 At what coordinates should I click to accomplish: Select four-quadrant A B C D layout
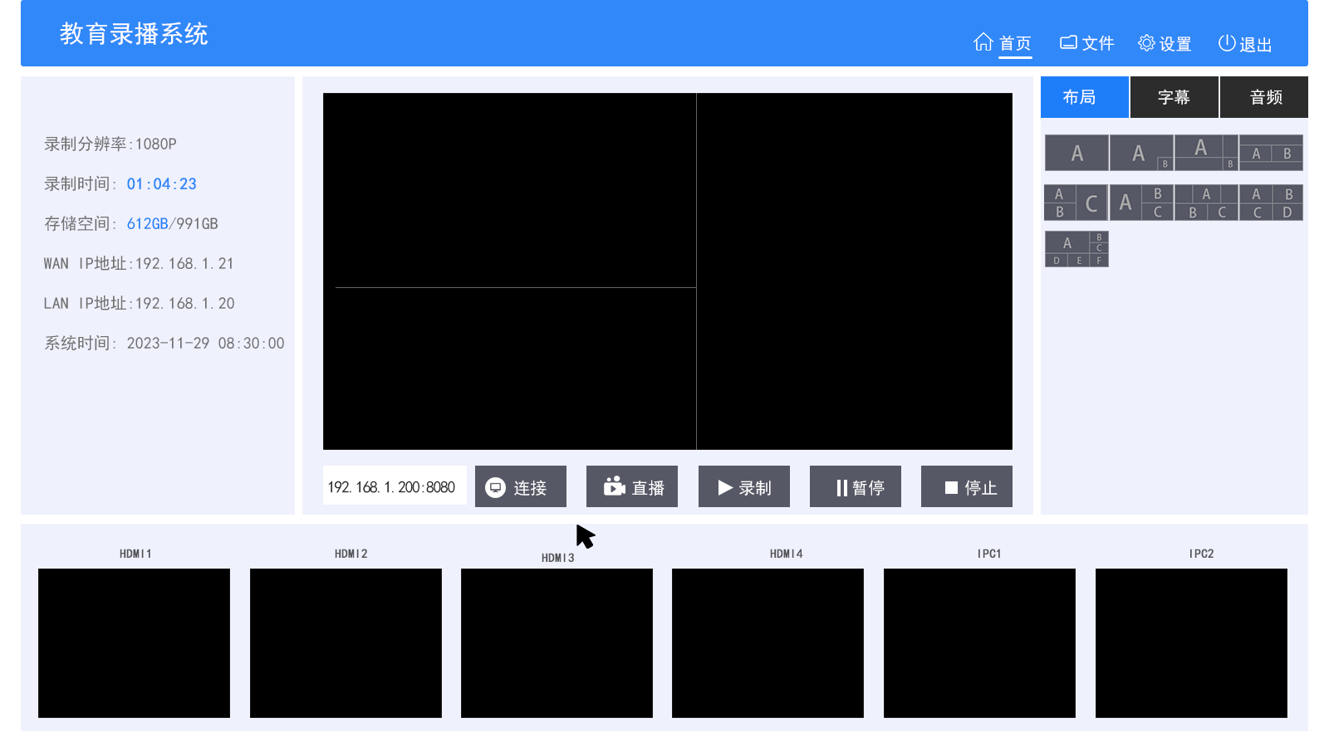click(1271, 203)
